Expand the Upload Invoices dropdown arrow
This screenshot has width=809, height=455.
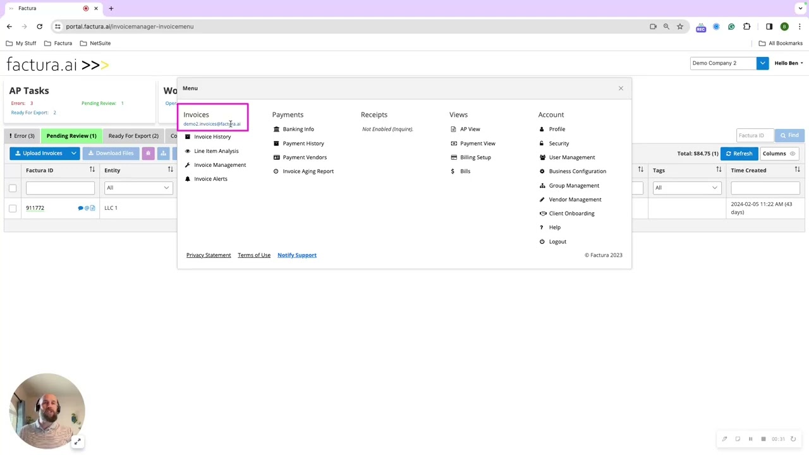[73, 154]
